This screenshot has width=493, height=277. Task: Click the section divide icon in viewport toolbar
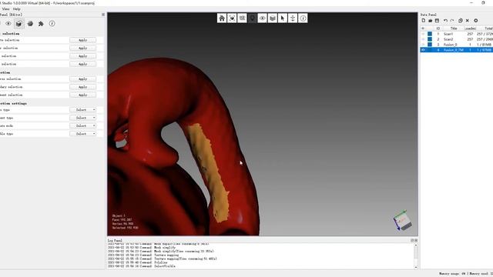click(x=293, y=18)
